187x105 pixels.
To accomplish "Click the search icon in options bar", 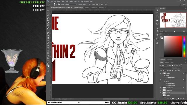I will tap(181, 5).
